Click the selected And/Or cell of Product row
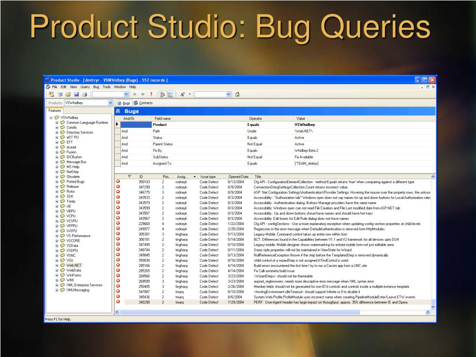476x357 pixels. point(136,125)
